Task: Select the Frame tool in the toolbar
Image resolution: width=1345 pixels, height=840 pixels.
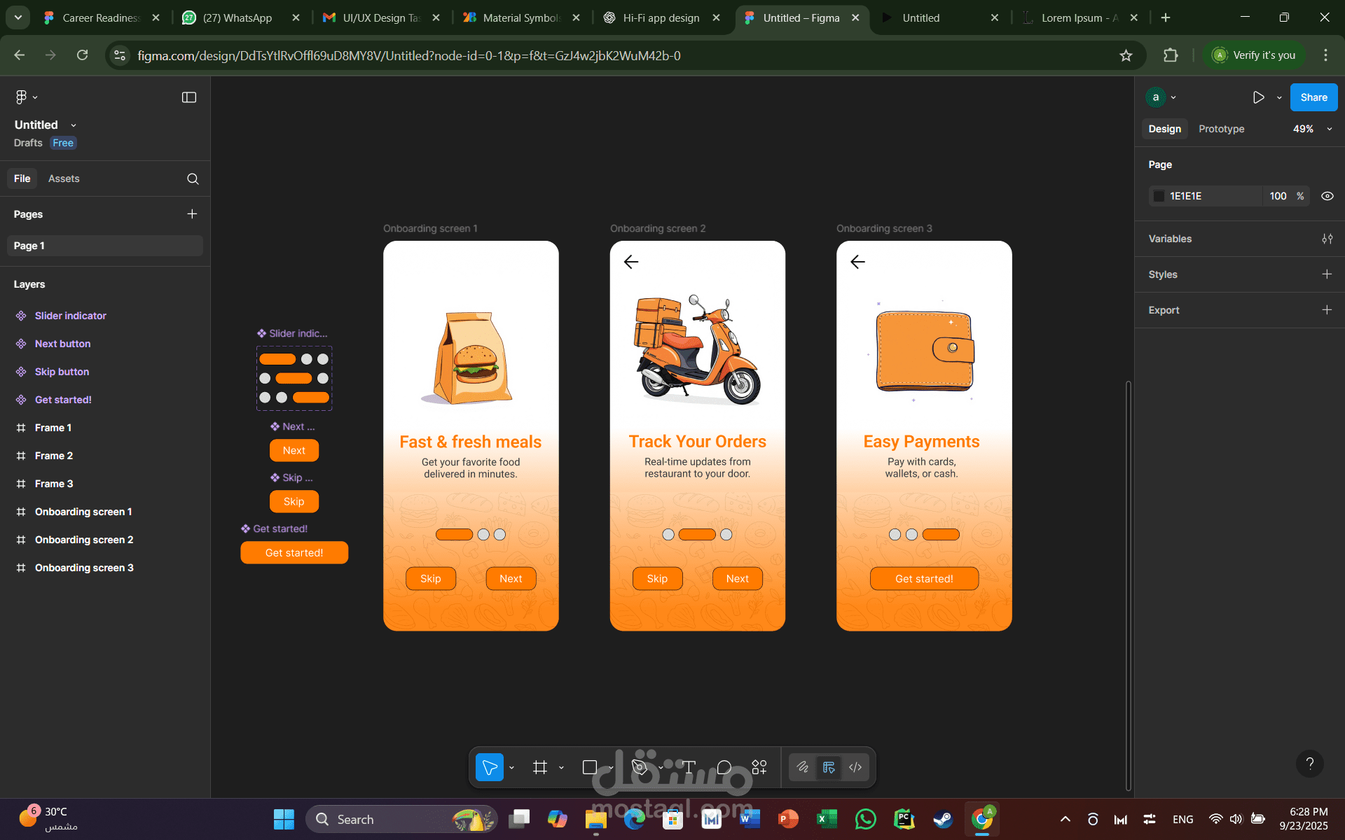Action: (x=539, y=767)
